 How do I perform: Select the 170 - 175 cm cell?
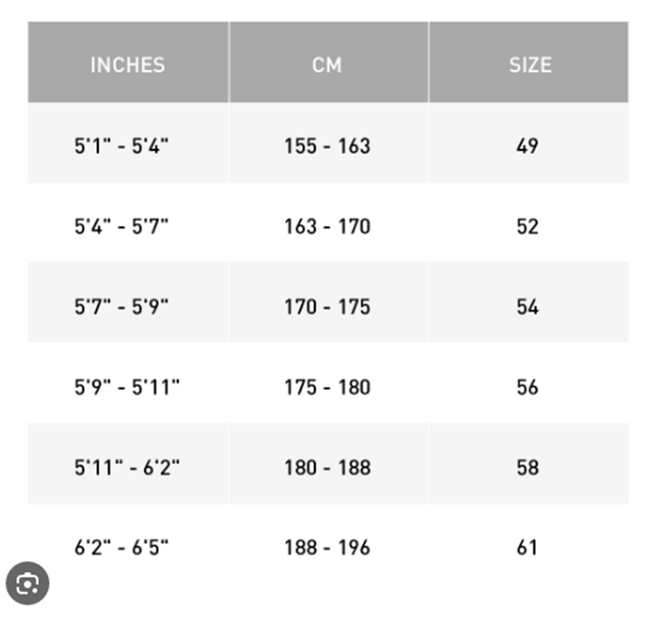pos(327,307)
